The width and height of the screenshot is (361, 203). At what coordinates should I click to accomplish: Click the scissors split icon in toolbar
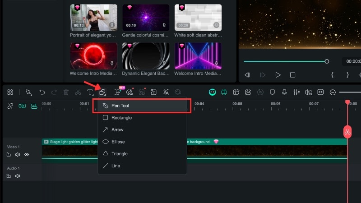point(78,92)
